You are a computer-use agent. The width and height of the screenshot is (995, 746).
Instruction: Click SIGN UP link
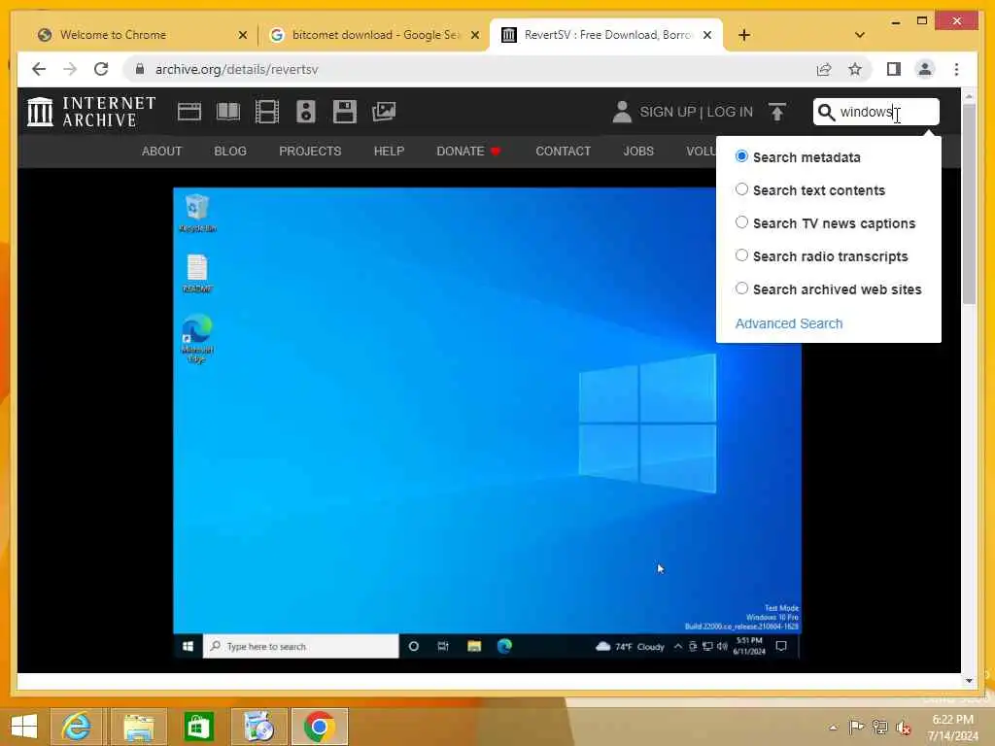[x=669, y=113]
